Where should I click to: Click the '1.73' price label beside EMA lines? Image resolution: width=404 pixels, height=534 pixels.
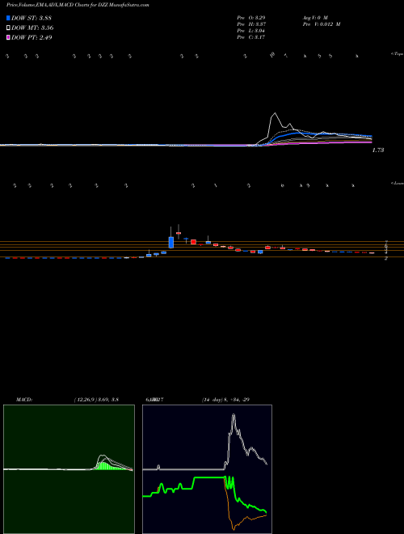(x=378, y=150)
